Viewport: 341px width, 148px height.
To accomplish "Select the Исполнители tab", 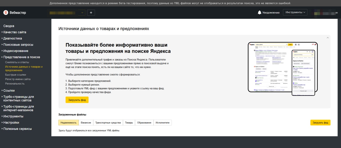I will [x=163, y=123].
